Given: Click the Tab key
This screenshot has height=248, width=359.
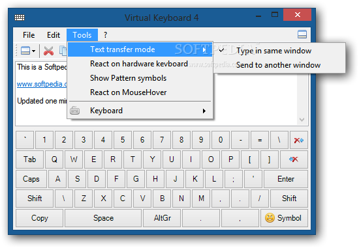Looking at the screenshot, I should (x=29, y=159).
